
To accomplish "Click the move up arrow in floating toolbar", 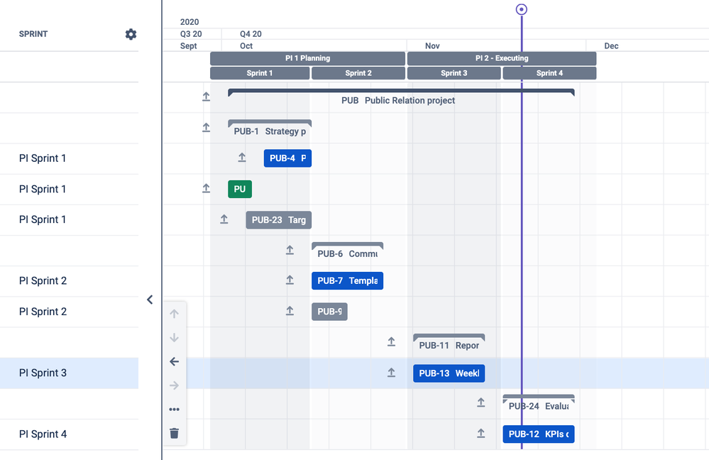I will click(x=174, y=314).
